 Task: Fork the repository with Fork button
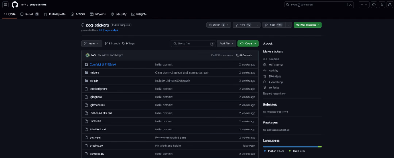pyautogui.click(x=243, y=25)
